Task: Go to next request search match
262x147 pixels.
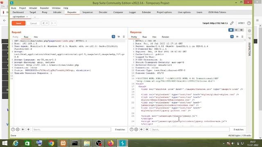Action: (28, 129)
